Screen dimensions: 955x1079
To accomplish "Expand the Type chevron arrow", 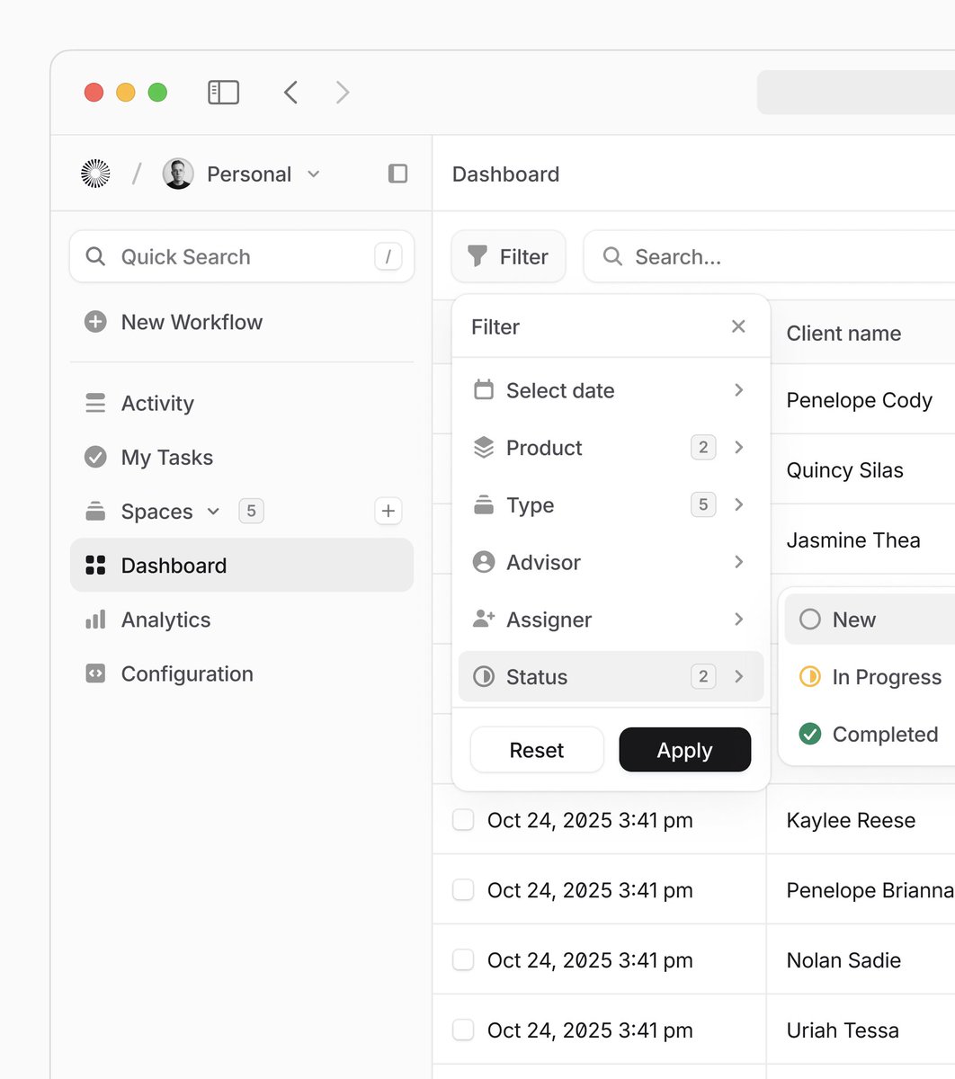I will tap(738, 504).
